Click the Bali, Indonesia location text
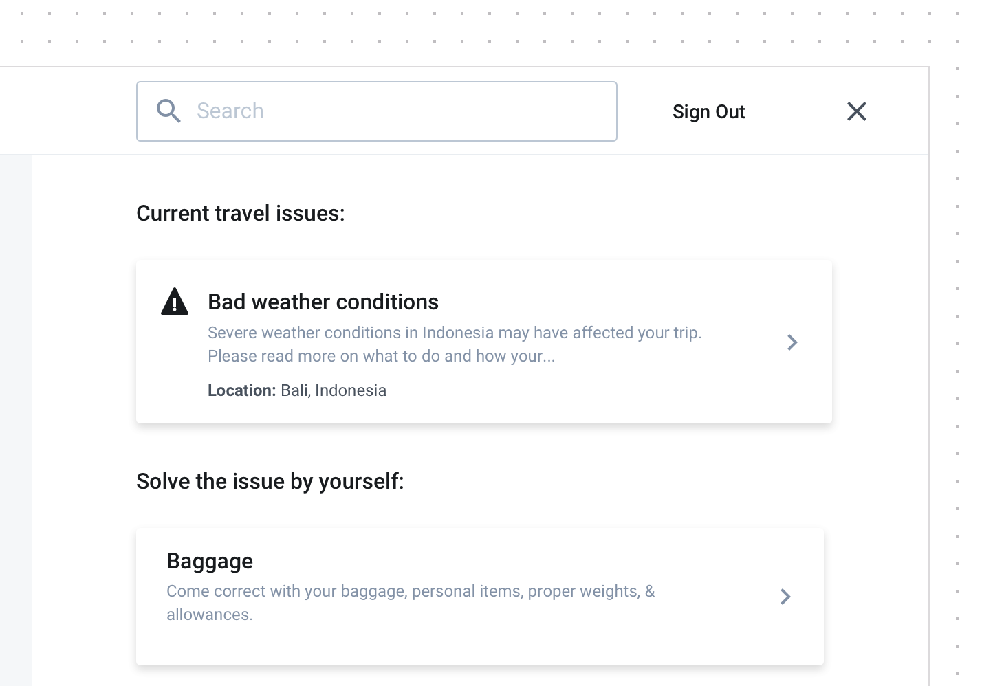The width and height of the screenshot is (982, 686). 333,390
